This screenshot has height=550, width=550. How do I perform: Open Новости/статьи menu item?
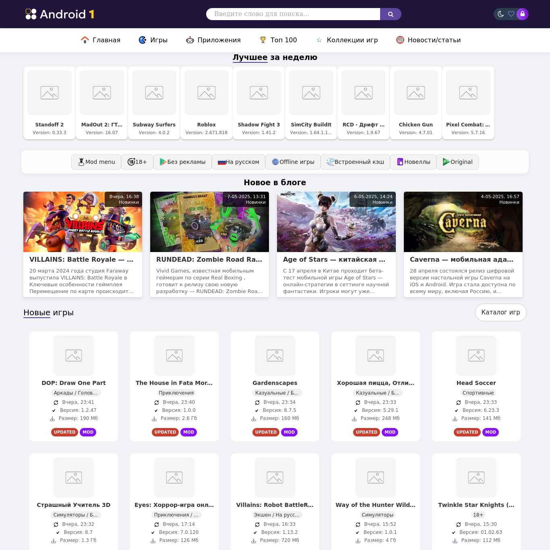point(428,40)
